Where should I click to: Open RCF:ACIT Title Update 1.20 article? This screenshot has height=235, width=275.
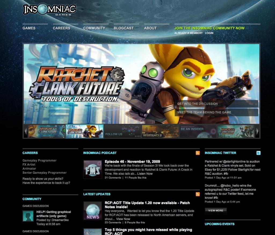147,205
